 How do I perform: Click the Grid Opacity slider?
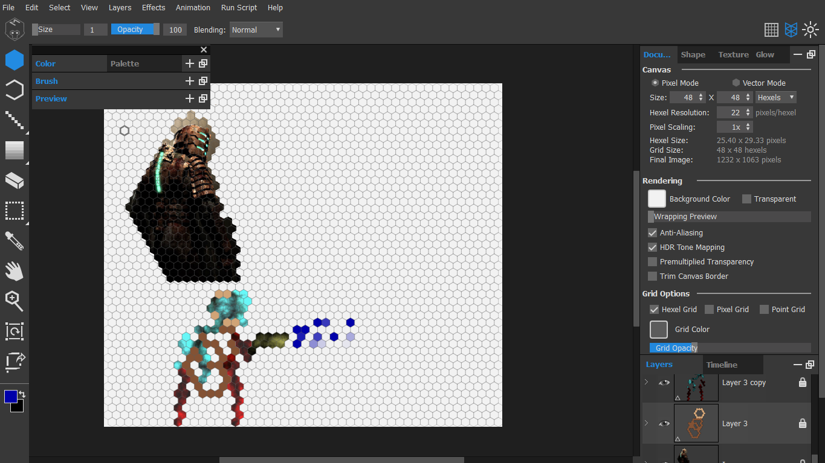pyautogui.click(x=730, y=348)
